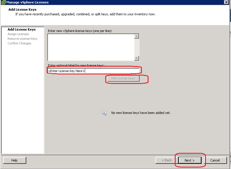This screenshot has height=169, width=231.
Task: Jump to the Confirm Changes step
Action: (19, 43)
